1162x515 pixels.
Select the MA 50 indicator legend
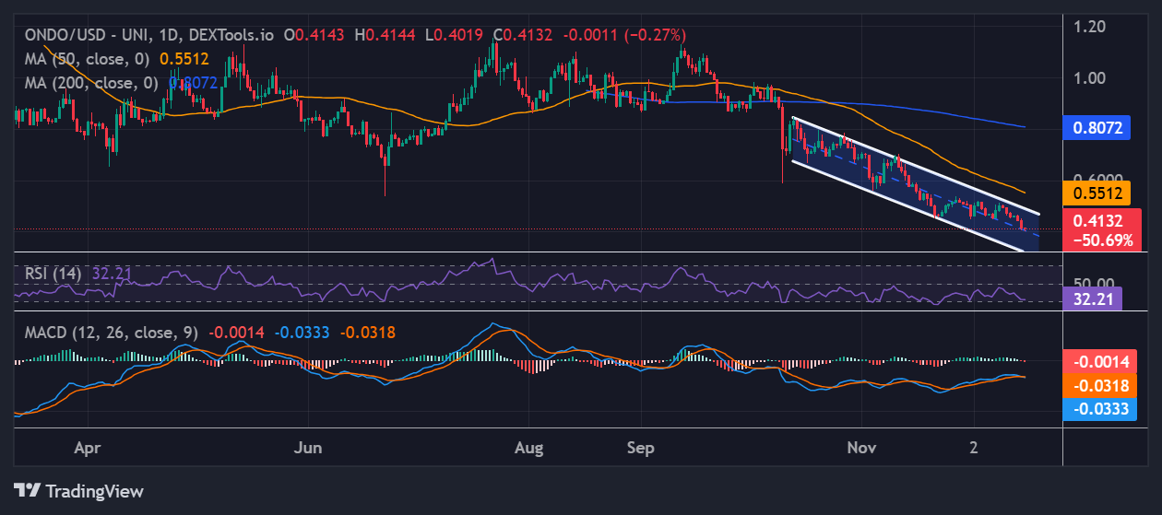(x=85, y=58)
